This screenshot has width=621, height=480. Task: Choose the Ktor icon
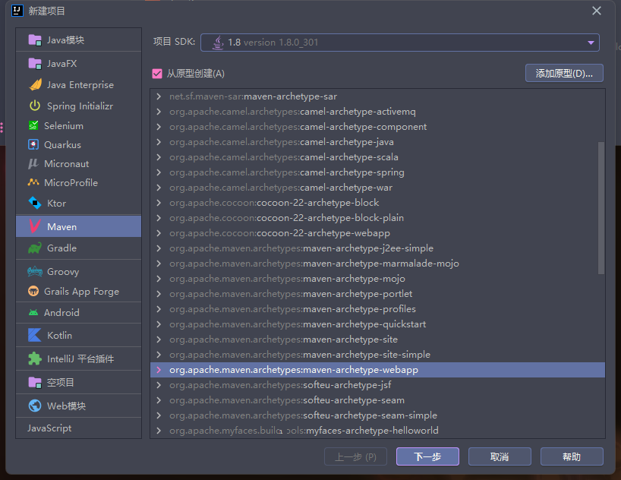[35, 203]
